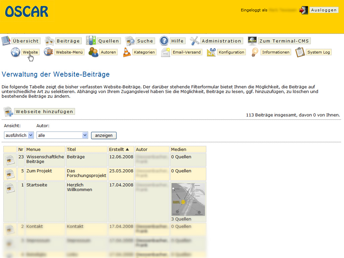
Task: Log out using the Ausloggen button
Action: [x=323, y=10]
